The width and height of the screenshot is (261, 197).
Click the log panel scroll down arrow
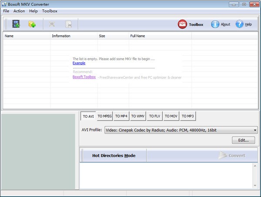point(255,186)
